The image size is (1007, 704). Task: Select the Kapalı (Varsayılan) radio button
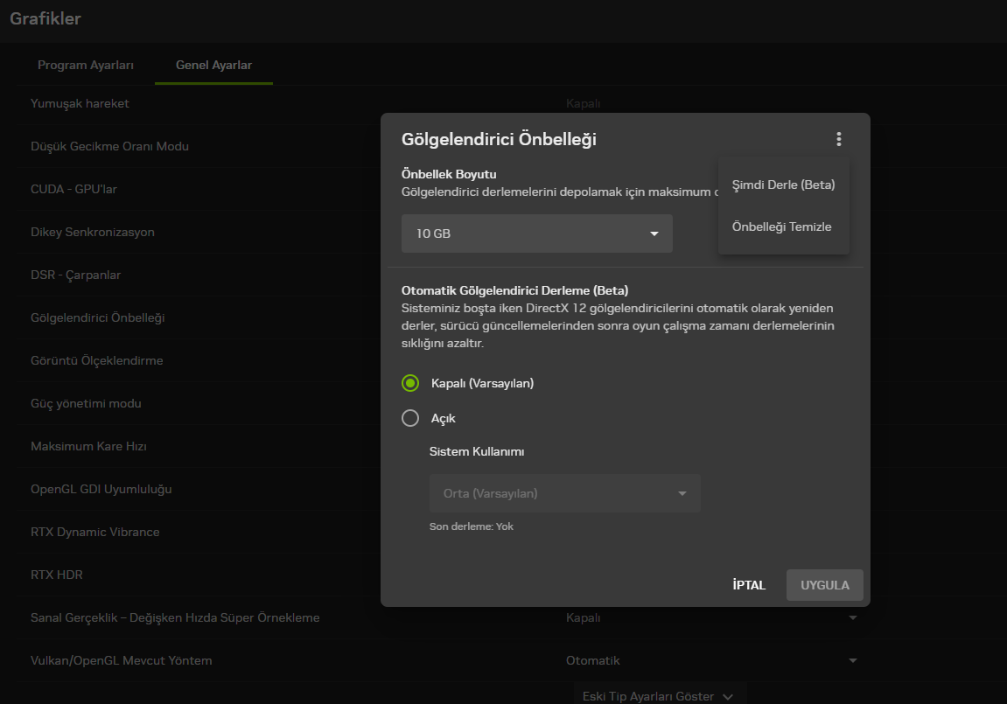click(410, 383)
